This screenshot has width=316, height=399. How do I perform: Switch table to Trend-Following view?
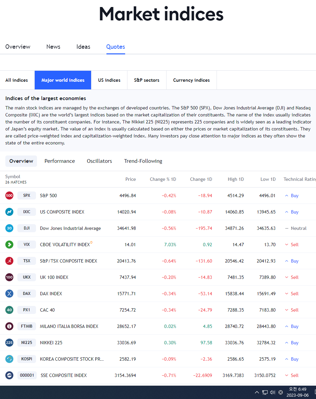point(143,161)
